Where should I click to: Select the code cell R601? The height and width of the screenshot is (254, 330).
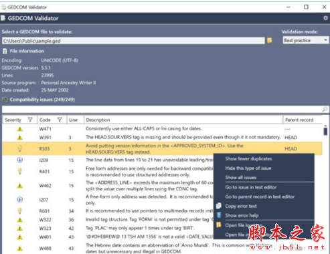click(44, 211)
